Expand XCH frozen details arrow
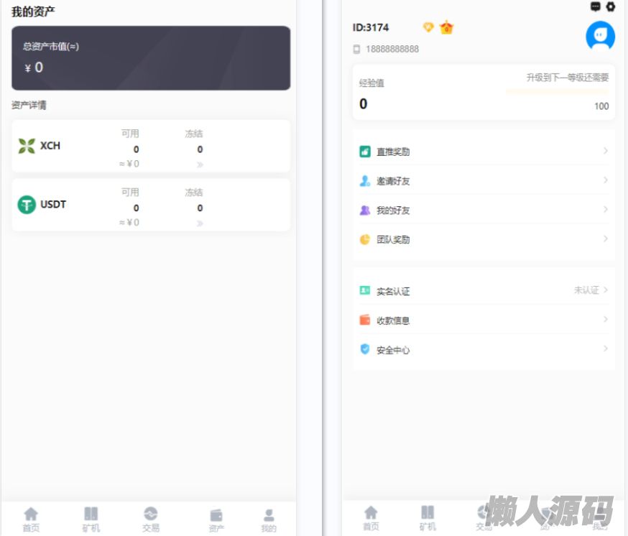The height and width of the screenshot is (536, 628). [200, 165]
